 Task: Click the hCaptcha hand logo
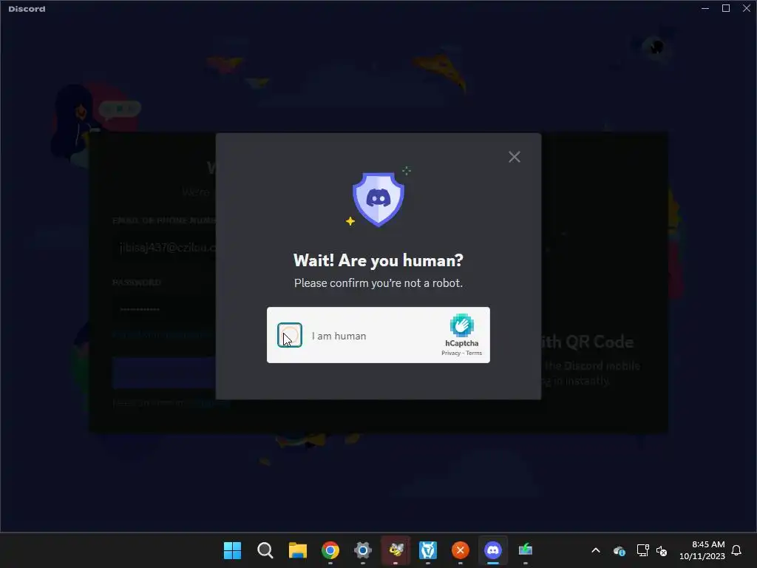point(461,325)
